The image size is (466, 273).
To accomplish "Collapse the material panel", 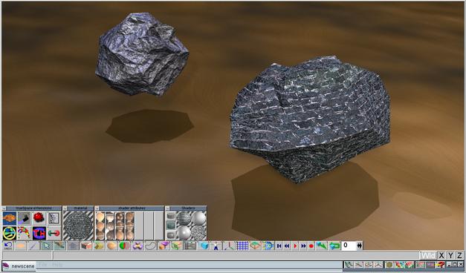I will [65, 208].
